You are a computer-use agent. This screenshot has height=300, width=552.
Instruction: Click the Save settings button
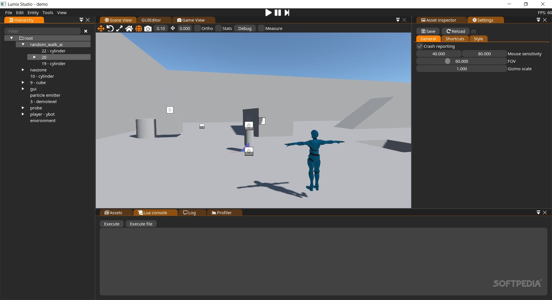428,31
